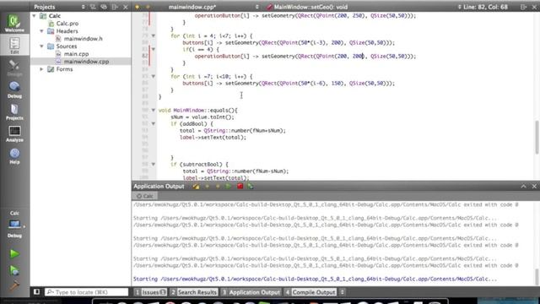
Task: Collapse the Calc project root
Action: click(x=34, y=16)
